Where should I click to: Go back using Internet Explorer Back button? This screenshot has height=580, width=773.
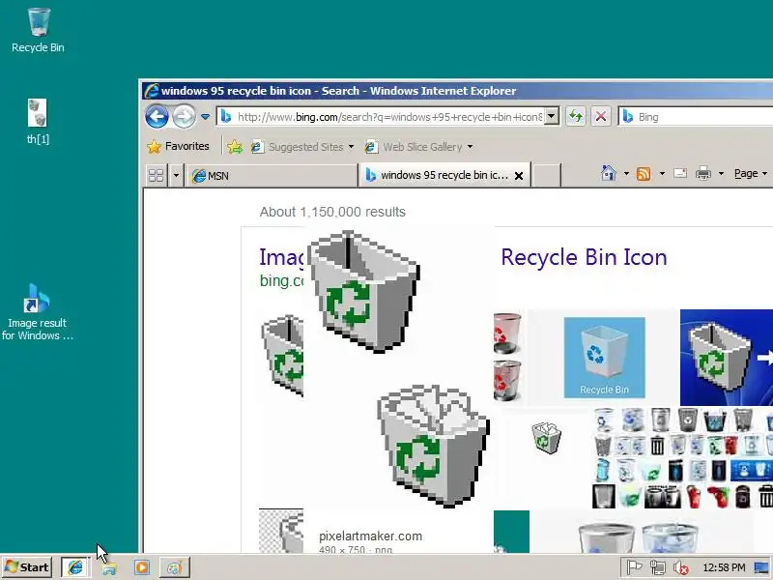pyautogui.click(x=157, y=117)
